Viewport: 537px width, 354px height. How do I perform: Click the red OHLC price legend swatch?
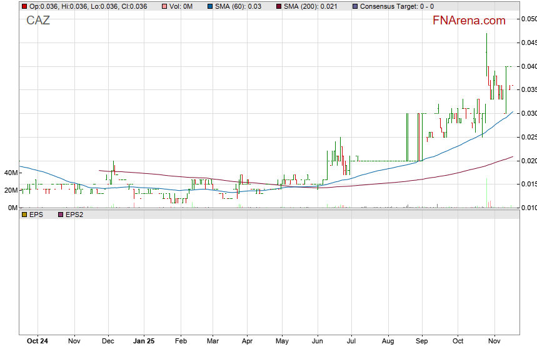pyautogui.click(x=24, y=6)
